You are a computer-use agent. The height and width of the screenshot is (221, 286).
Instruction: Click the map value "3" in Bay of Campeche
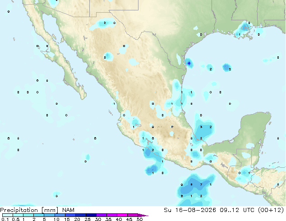click(201, 127)
